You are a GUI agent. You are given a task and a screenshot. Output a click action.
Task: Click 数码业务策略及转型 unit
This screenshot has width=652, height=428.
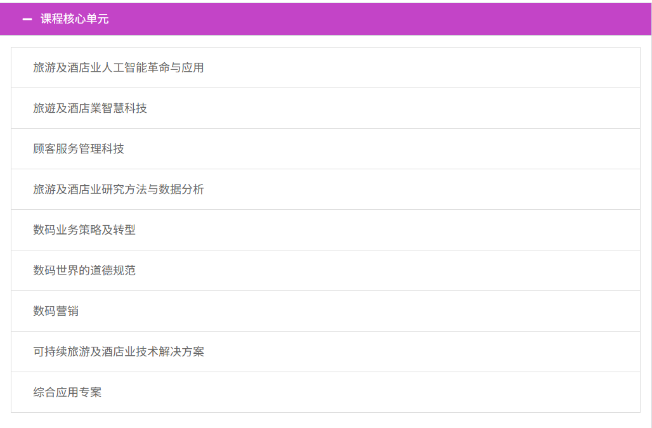pyautogui.click(x=325, y=230)
